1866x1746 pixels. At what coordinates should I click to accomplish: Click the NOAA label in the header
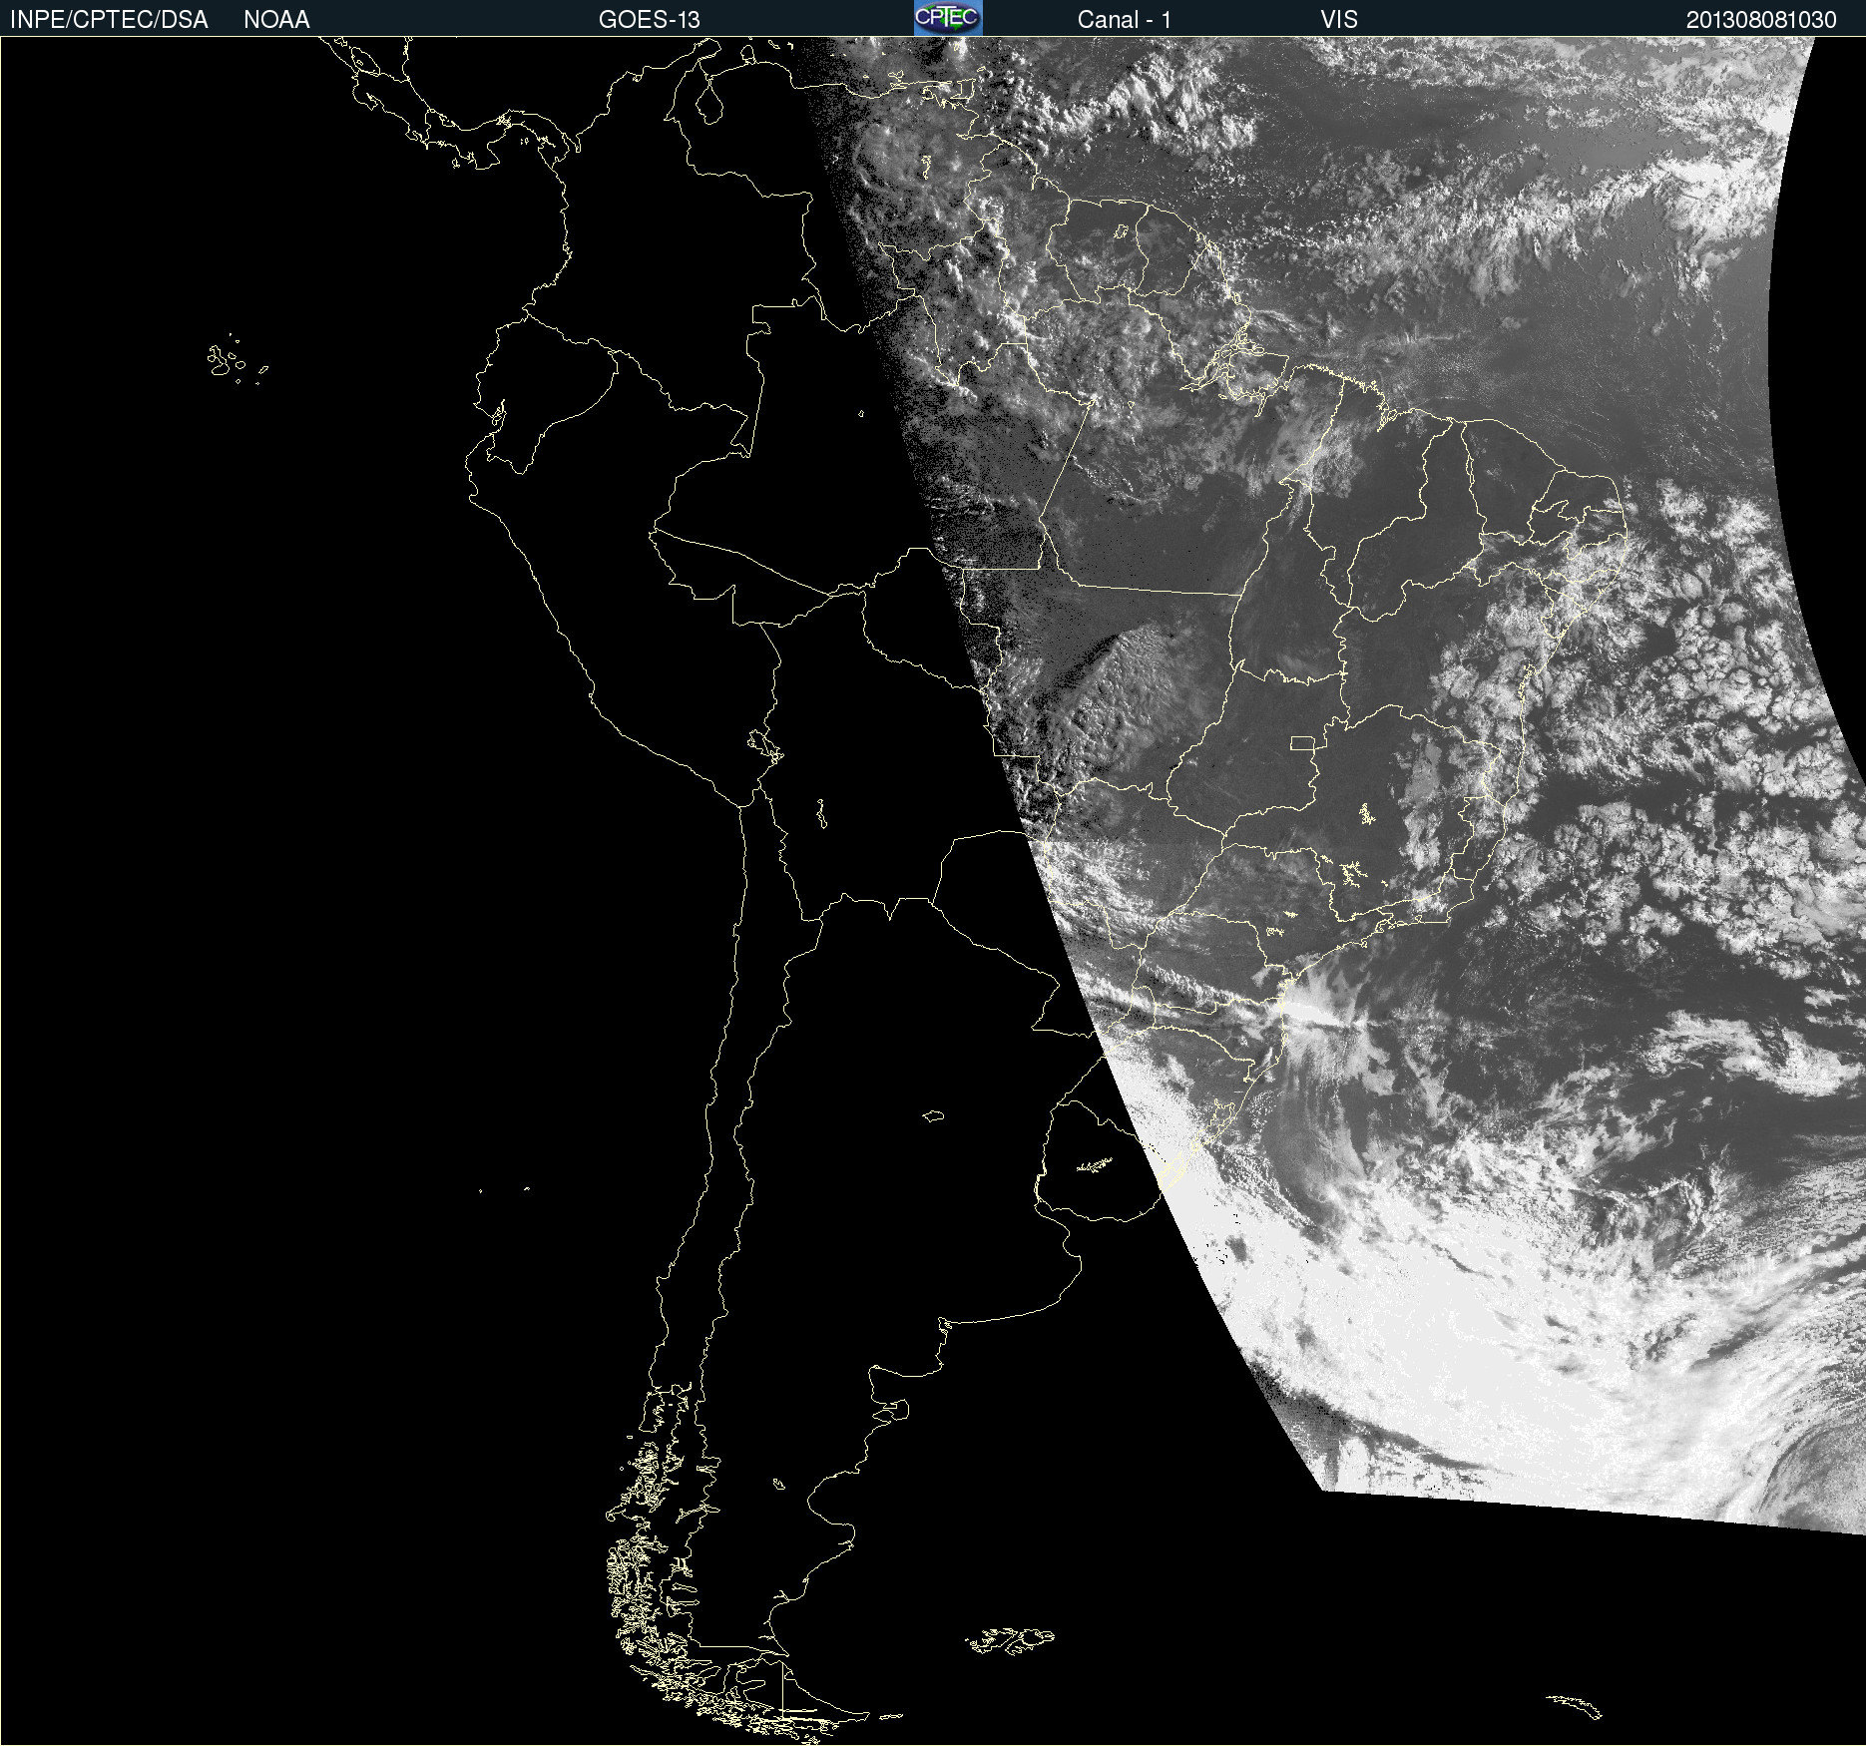[276, 20]
